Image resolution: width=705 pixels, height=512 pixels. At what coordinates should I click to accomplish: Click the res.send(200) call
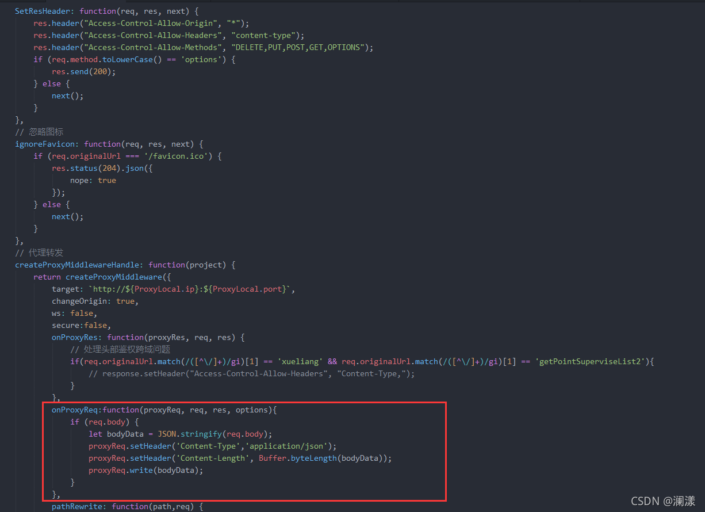(x=84, y=71)
